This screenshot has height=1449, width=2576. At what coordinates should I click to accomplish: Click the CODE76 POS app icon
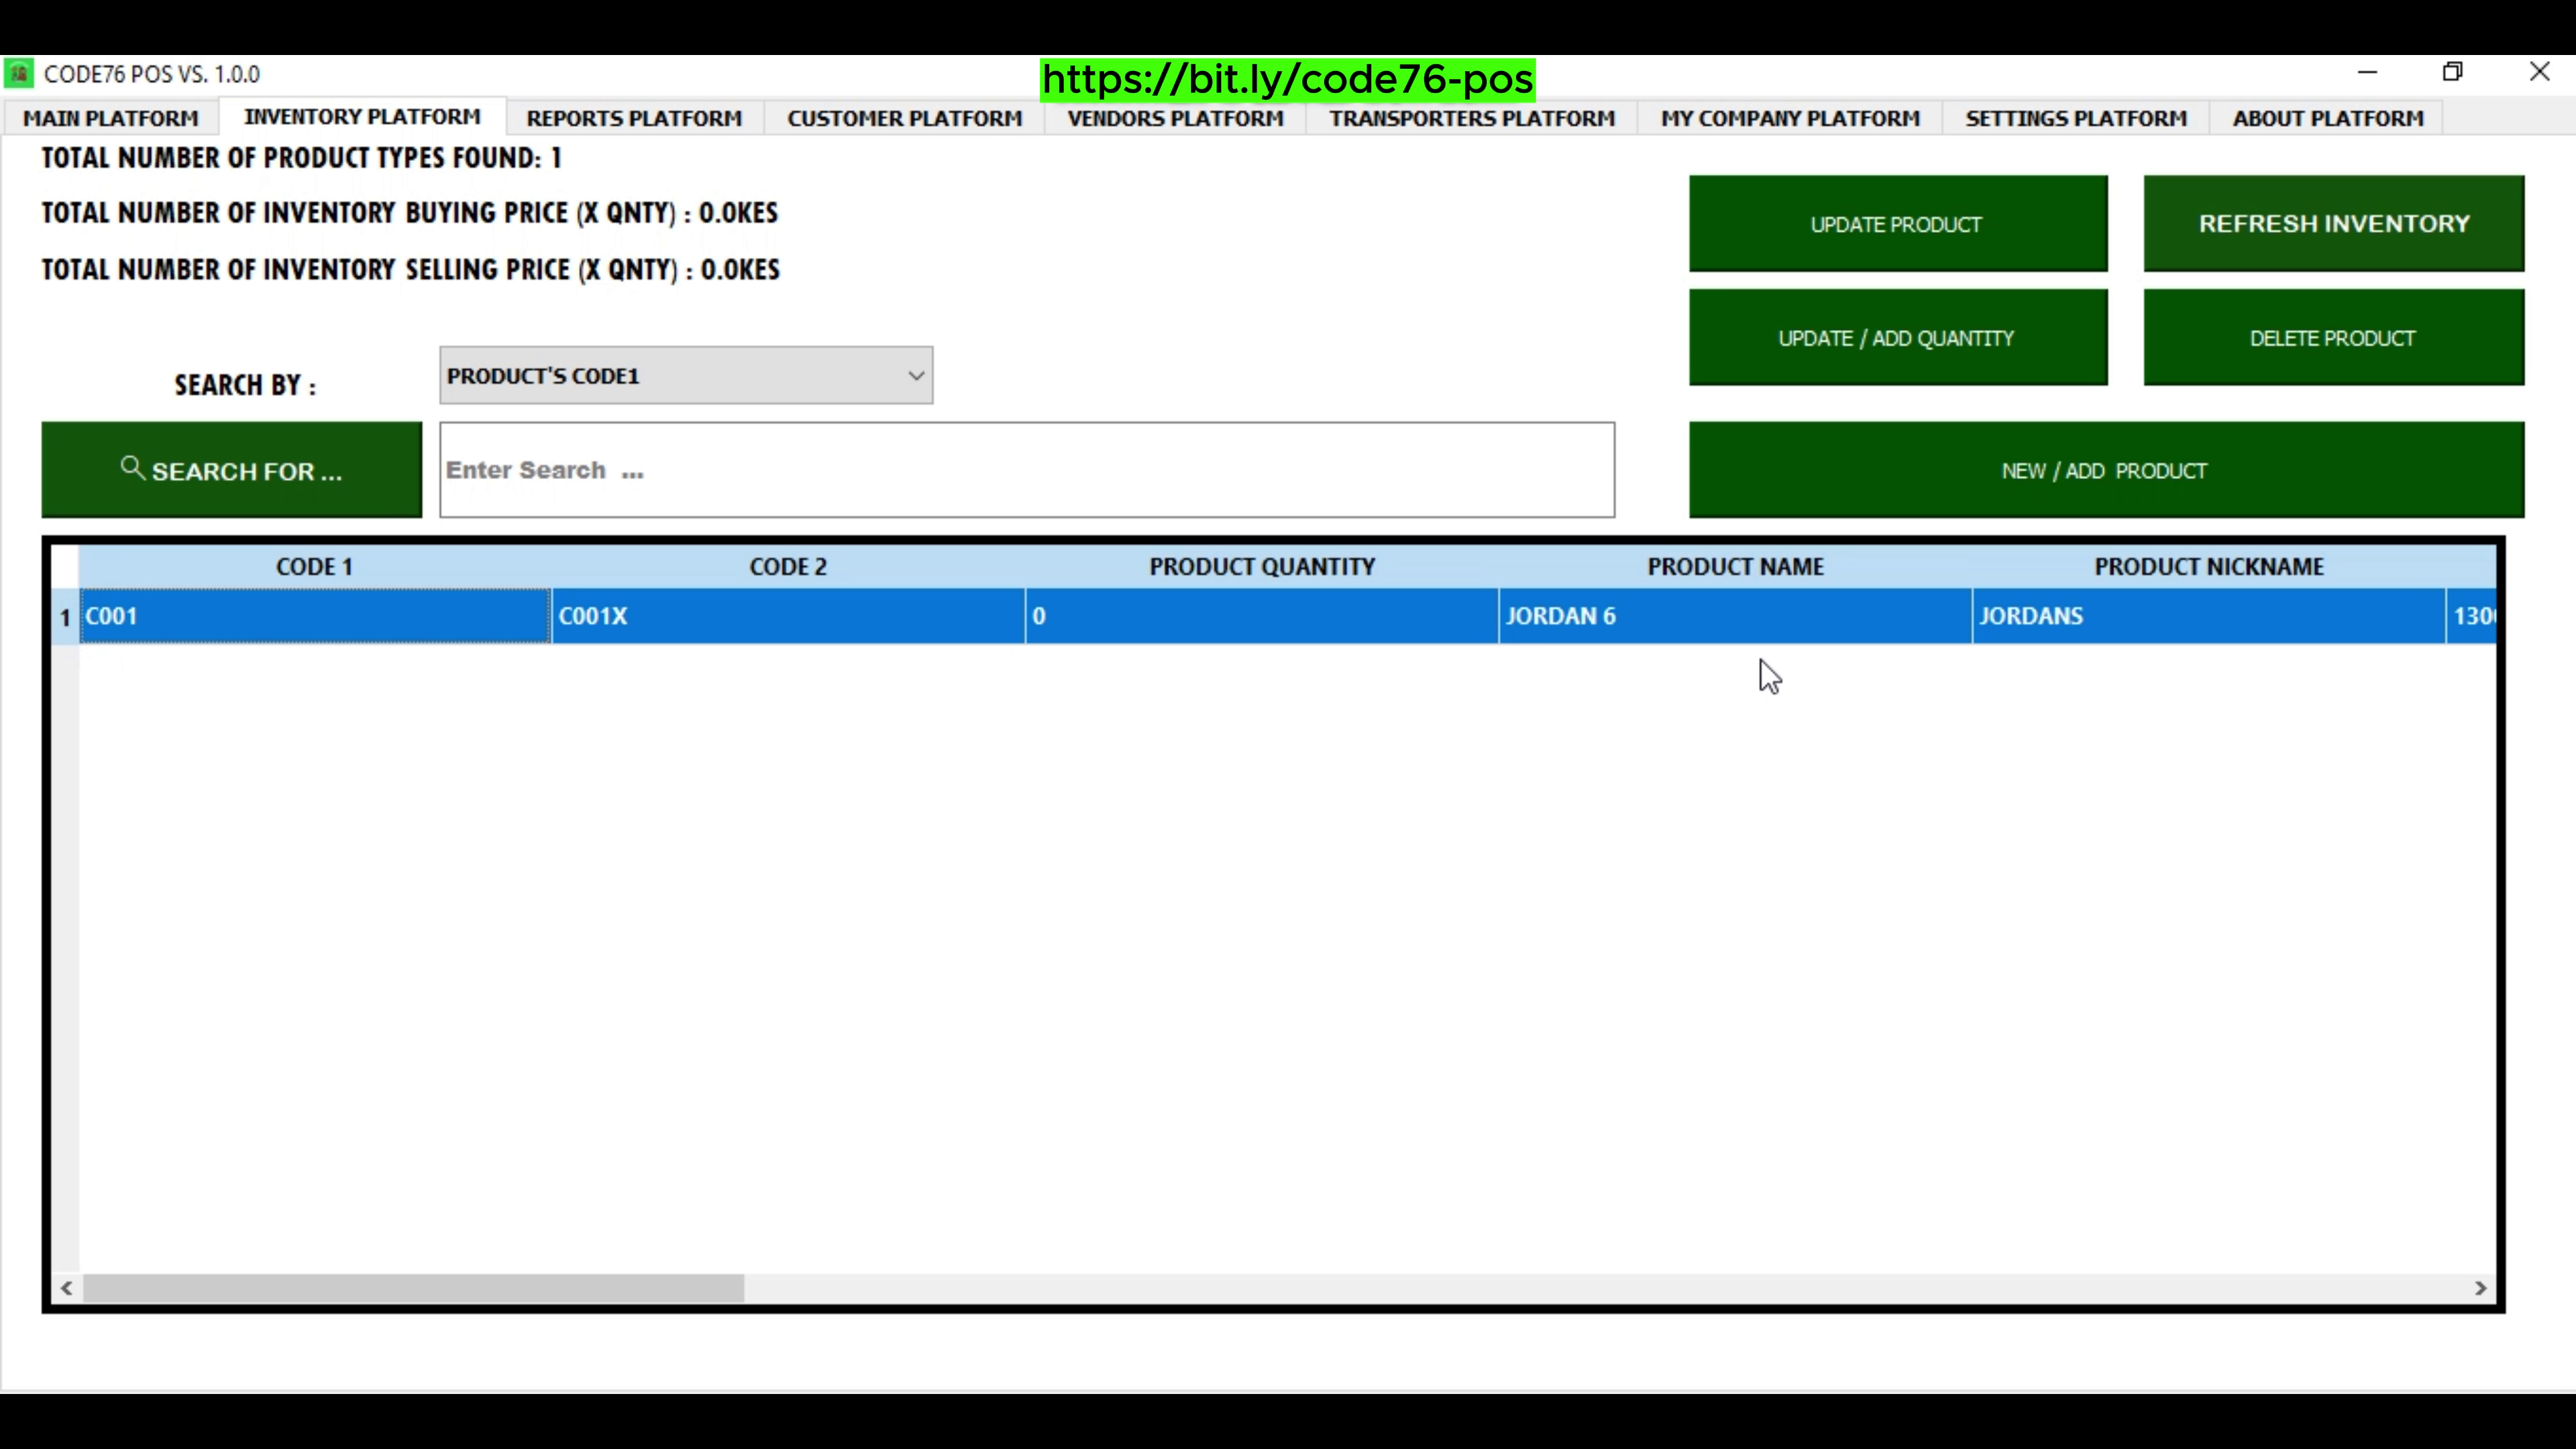pos(19,74)
